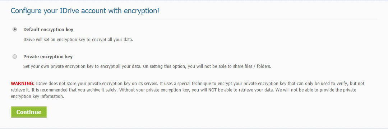Click the red WARNING: label

tap(23, 84)
